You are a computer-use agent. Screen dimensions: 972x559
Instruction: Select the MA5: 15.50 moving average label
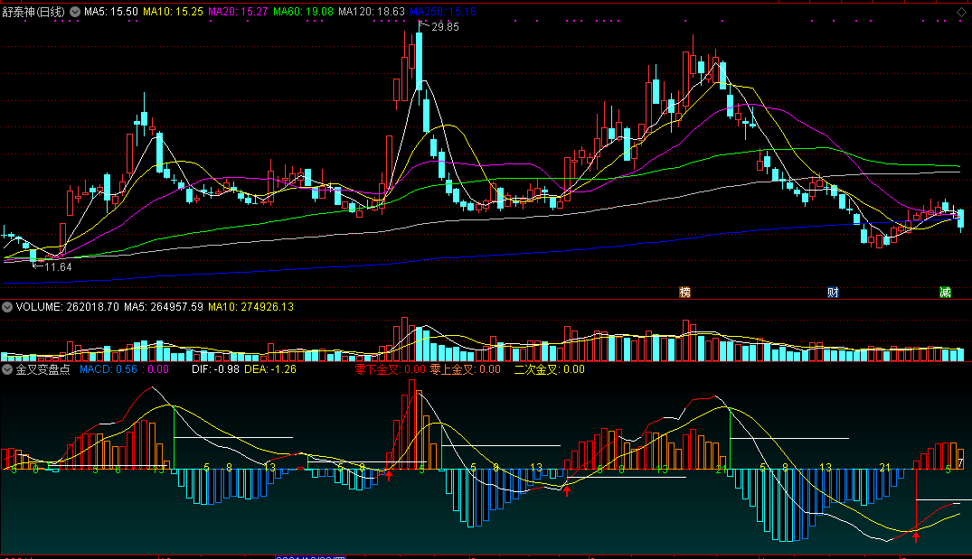pos(111,12)
